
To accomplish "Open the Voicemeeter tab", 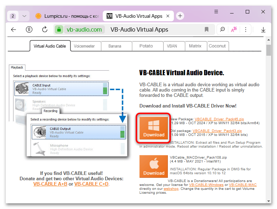I will pos(84,46).
